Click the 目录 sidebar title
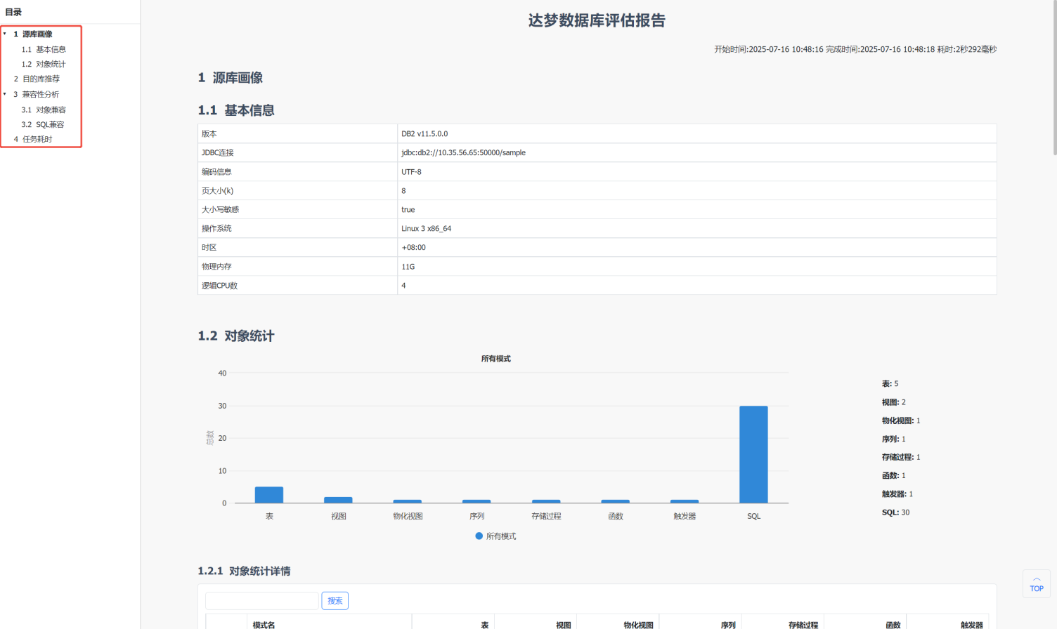Screen dimensions: 1057x629 pyautogui.click(x=13, y=12)
